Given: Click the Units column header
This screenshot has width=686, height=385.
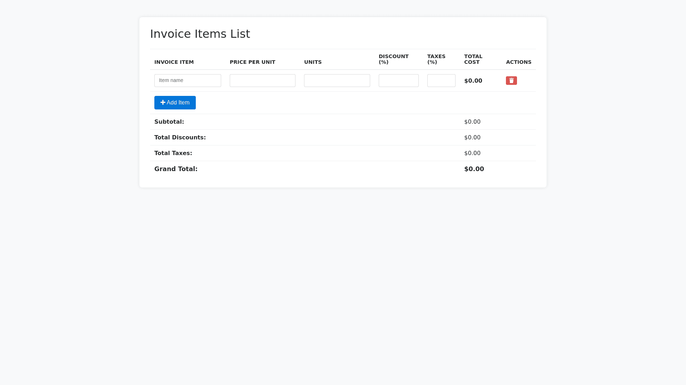Looking at the screenshot, I should pos(313,62).
